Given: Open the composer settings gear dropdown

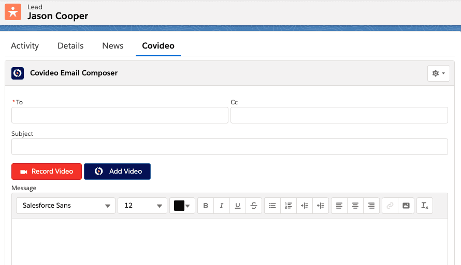Looking at the screenshot, I should tap(438, 73).
